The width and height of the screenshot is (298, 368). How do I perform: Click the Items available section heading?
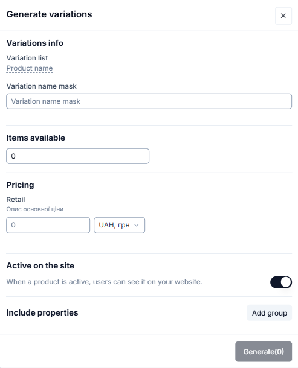point(36,138)
